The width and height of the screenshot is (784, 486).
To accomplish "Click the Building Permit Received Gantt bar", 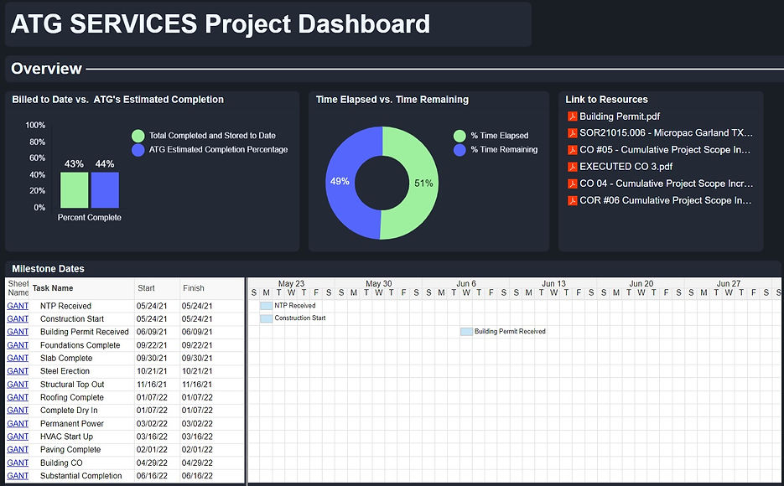I will pos(466,332).
